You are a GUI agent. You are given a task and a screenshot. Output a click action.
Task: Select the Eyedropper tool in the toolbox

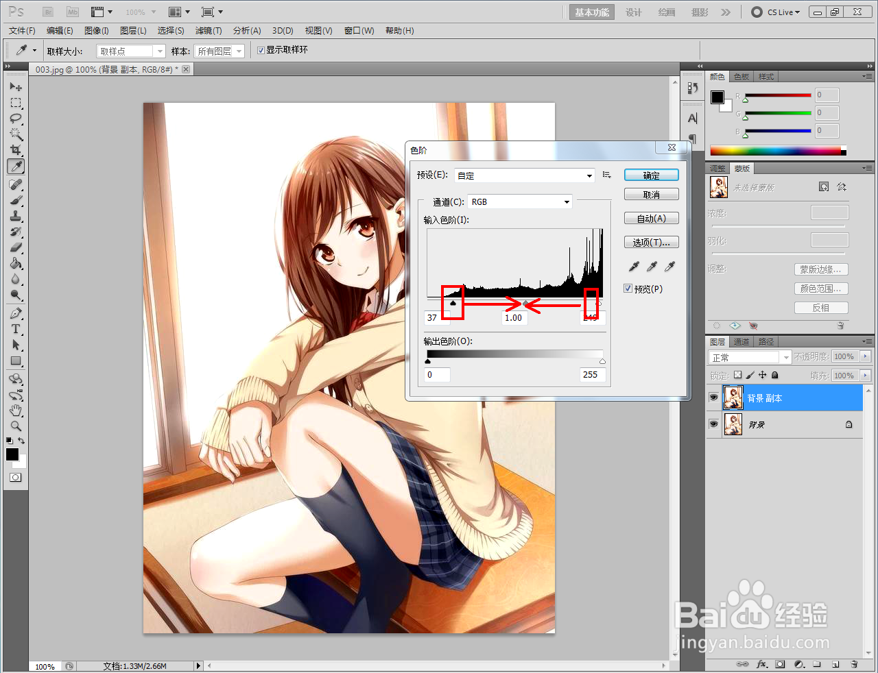click(16, 167)
